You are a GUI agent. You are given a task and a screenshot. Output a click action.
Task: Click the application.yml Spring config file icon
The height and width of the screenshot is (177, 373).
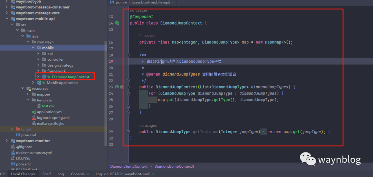34,112
